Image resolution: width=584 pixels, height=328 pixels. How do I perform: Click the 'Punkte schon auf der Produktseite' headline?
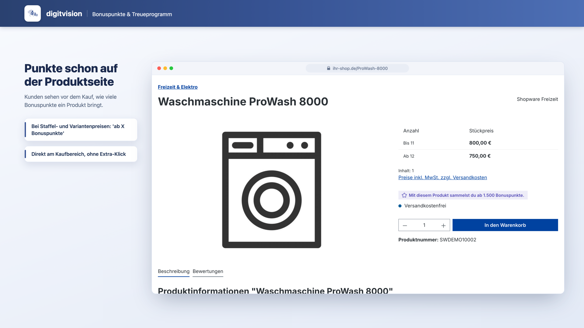click(71, 75)
